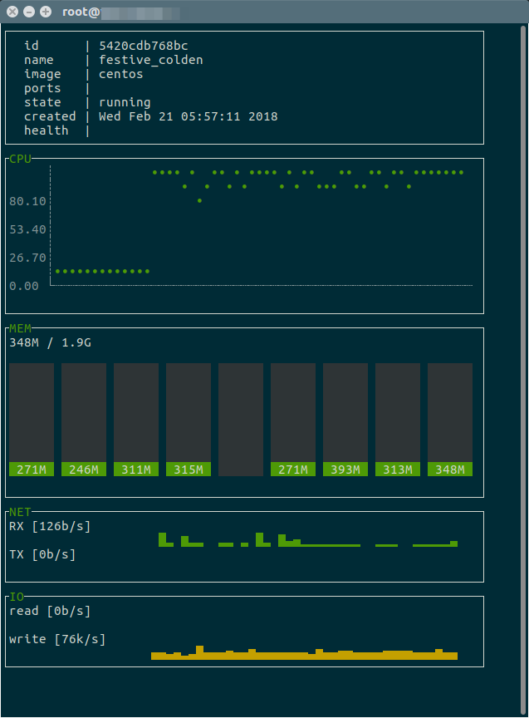Click the centos image value
529x718 pixels.
tap(120, 74)
